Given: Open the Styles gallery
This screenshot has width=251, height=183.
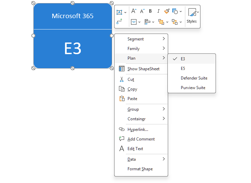Looking at the screenshot, I should click(193, 16).
